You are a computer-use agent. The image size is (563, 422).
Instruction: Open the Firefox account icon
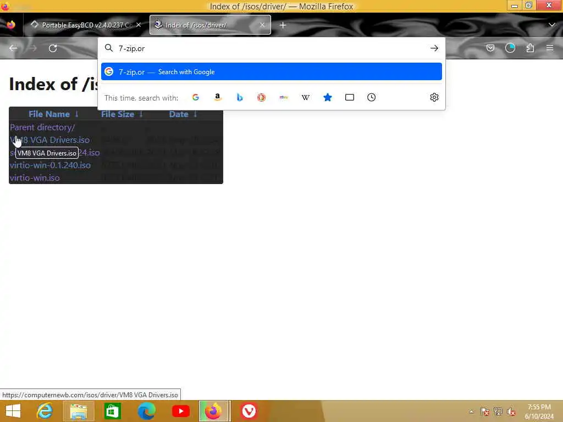pyautogui.click(x=510, y=48)
